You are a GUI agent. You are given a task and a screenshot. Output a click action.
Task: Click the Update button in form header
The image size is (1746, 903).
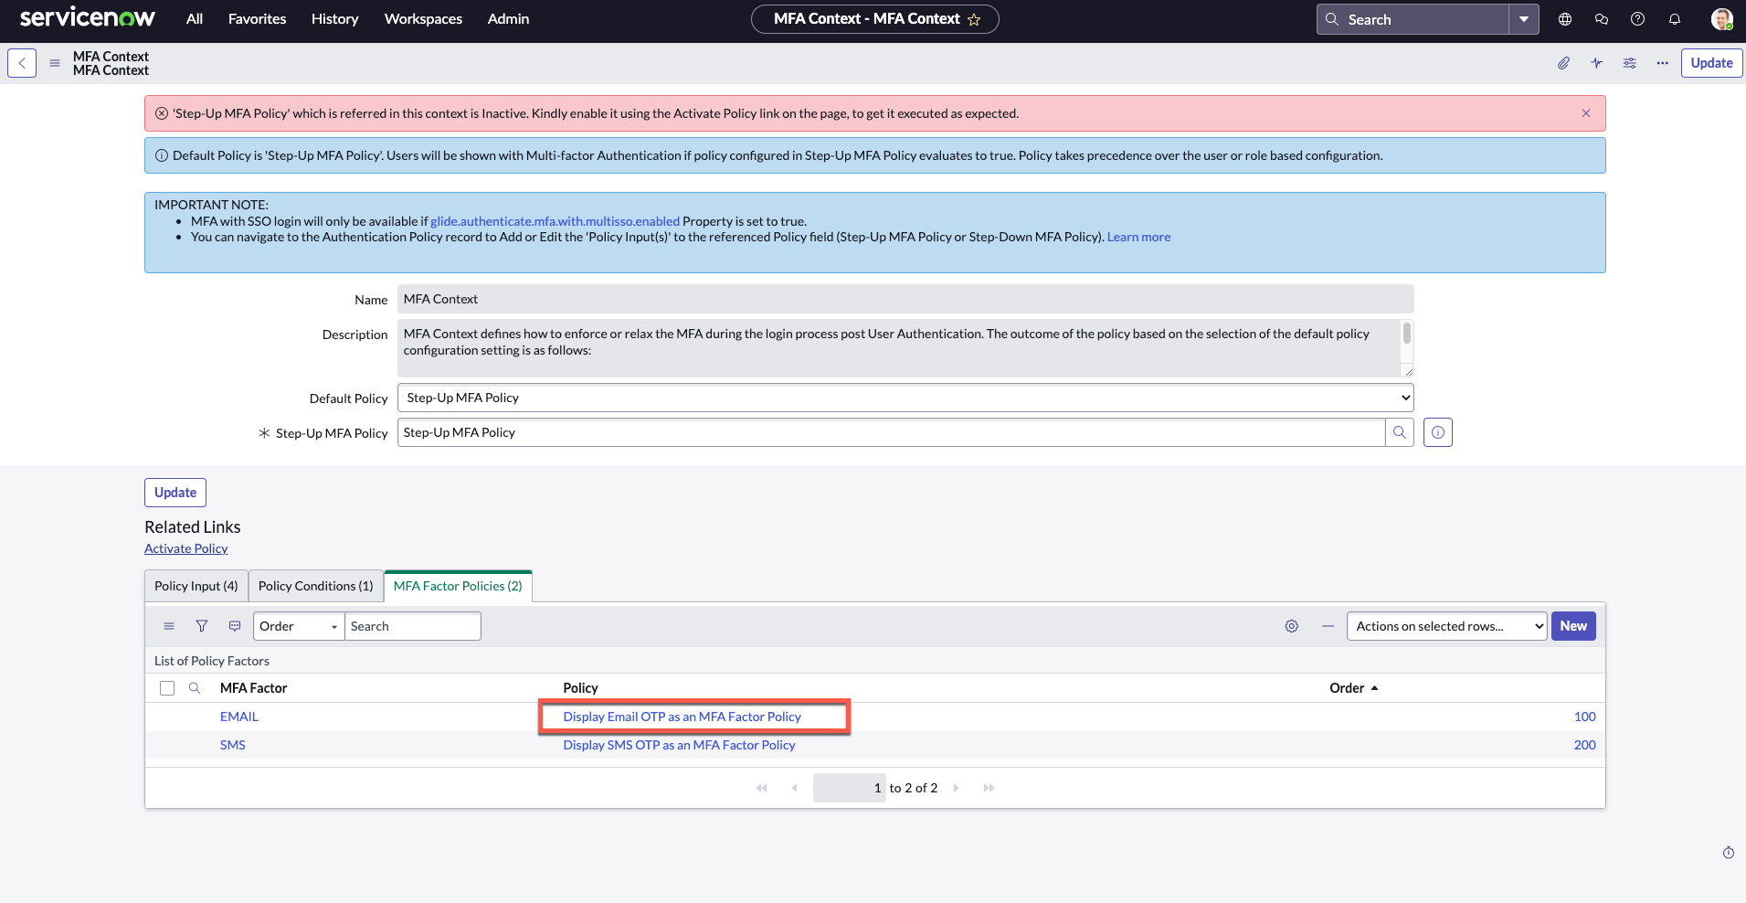click(x=1712, y=63)
